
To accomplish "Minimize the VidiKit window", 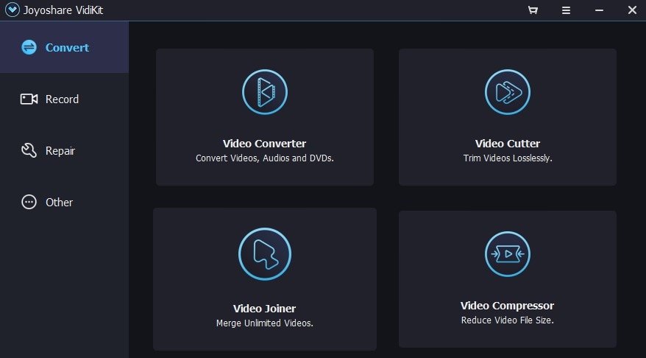I will coord(599,10).
